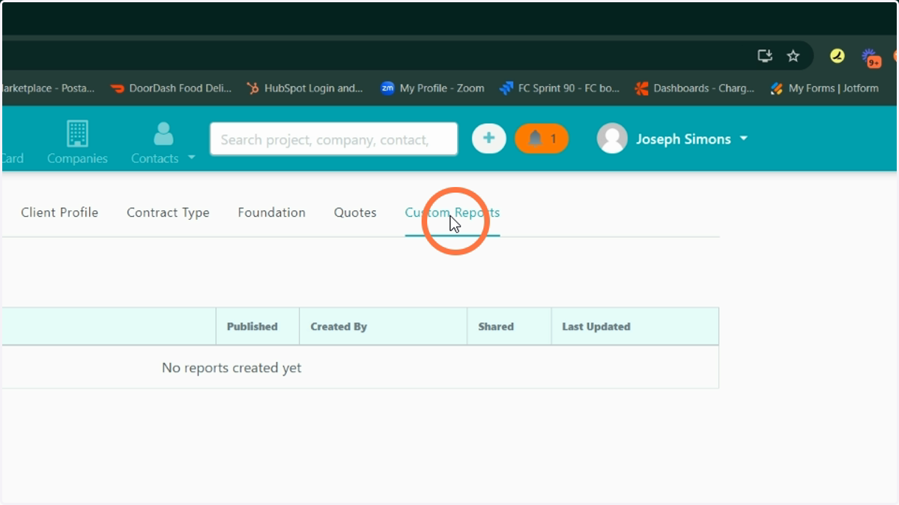This screenshot has width=899, height=505.
Task: Click the Companies nav label
Action: [77, 159]
